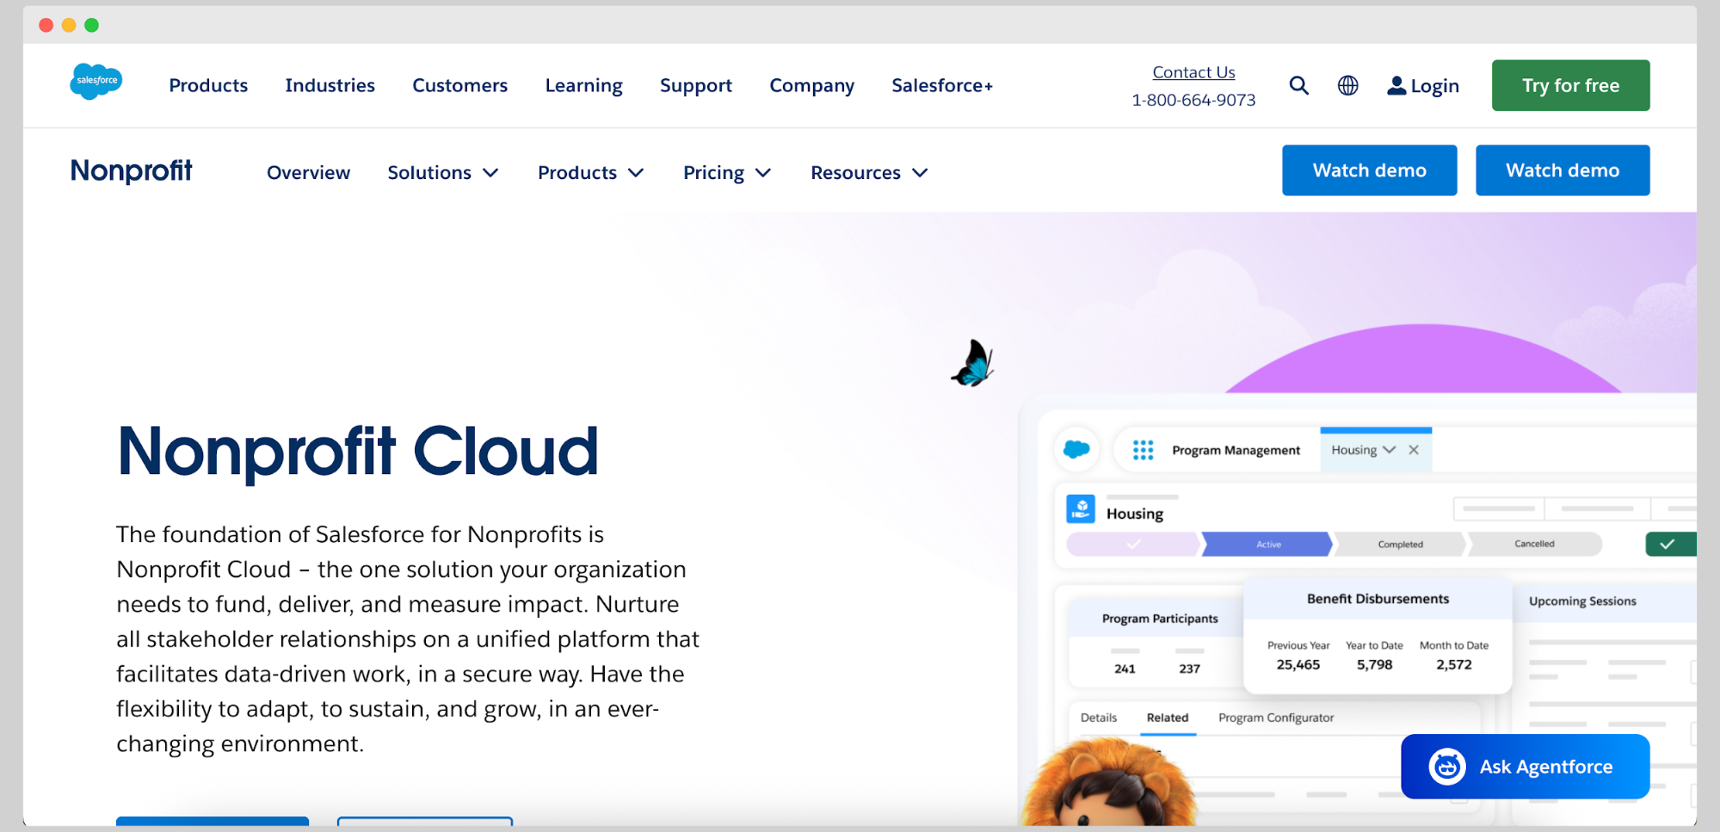
Task: Click the Salesforce cloud icon in mockup
Action: (1076, 449)
